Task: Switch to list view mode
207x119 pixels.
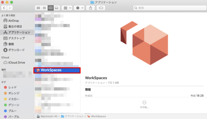Action: pyautogui.click(x=44, y=8)
